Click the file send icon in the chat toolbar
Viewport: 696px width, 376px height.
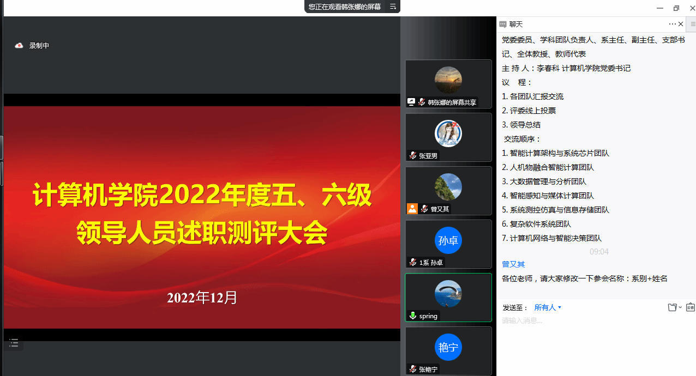coord(672,307)
